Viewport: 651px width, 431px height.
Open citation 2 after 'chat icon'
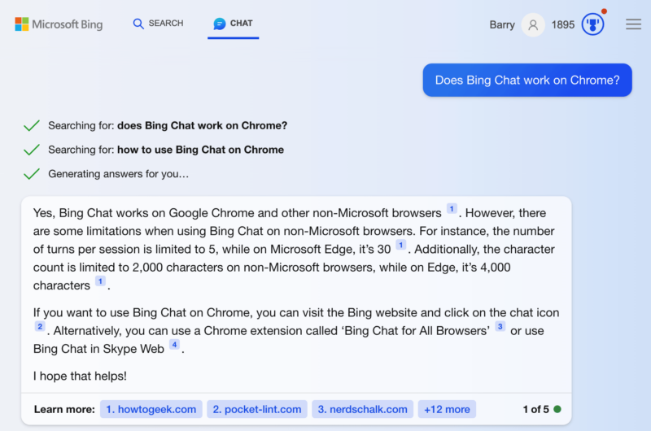(40, 326)
